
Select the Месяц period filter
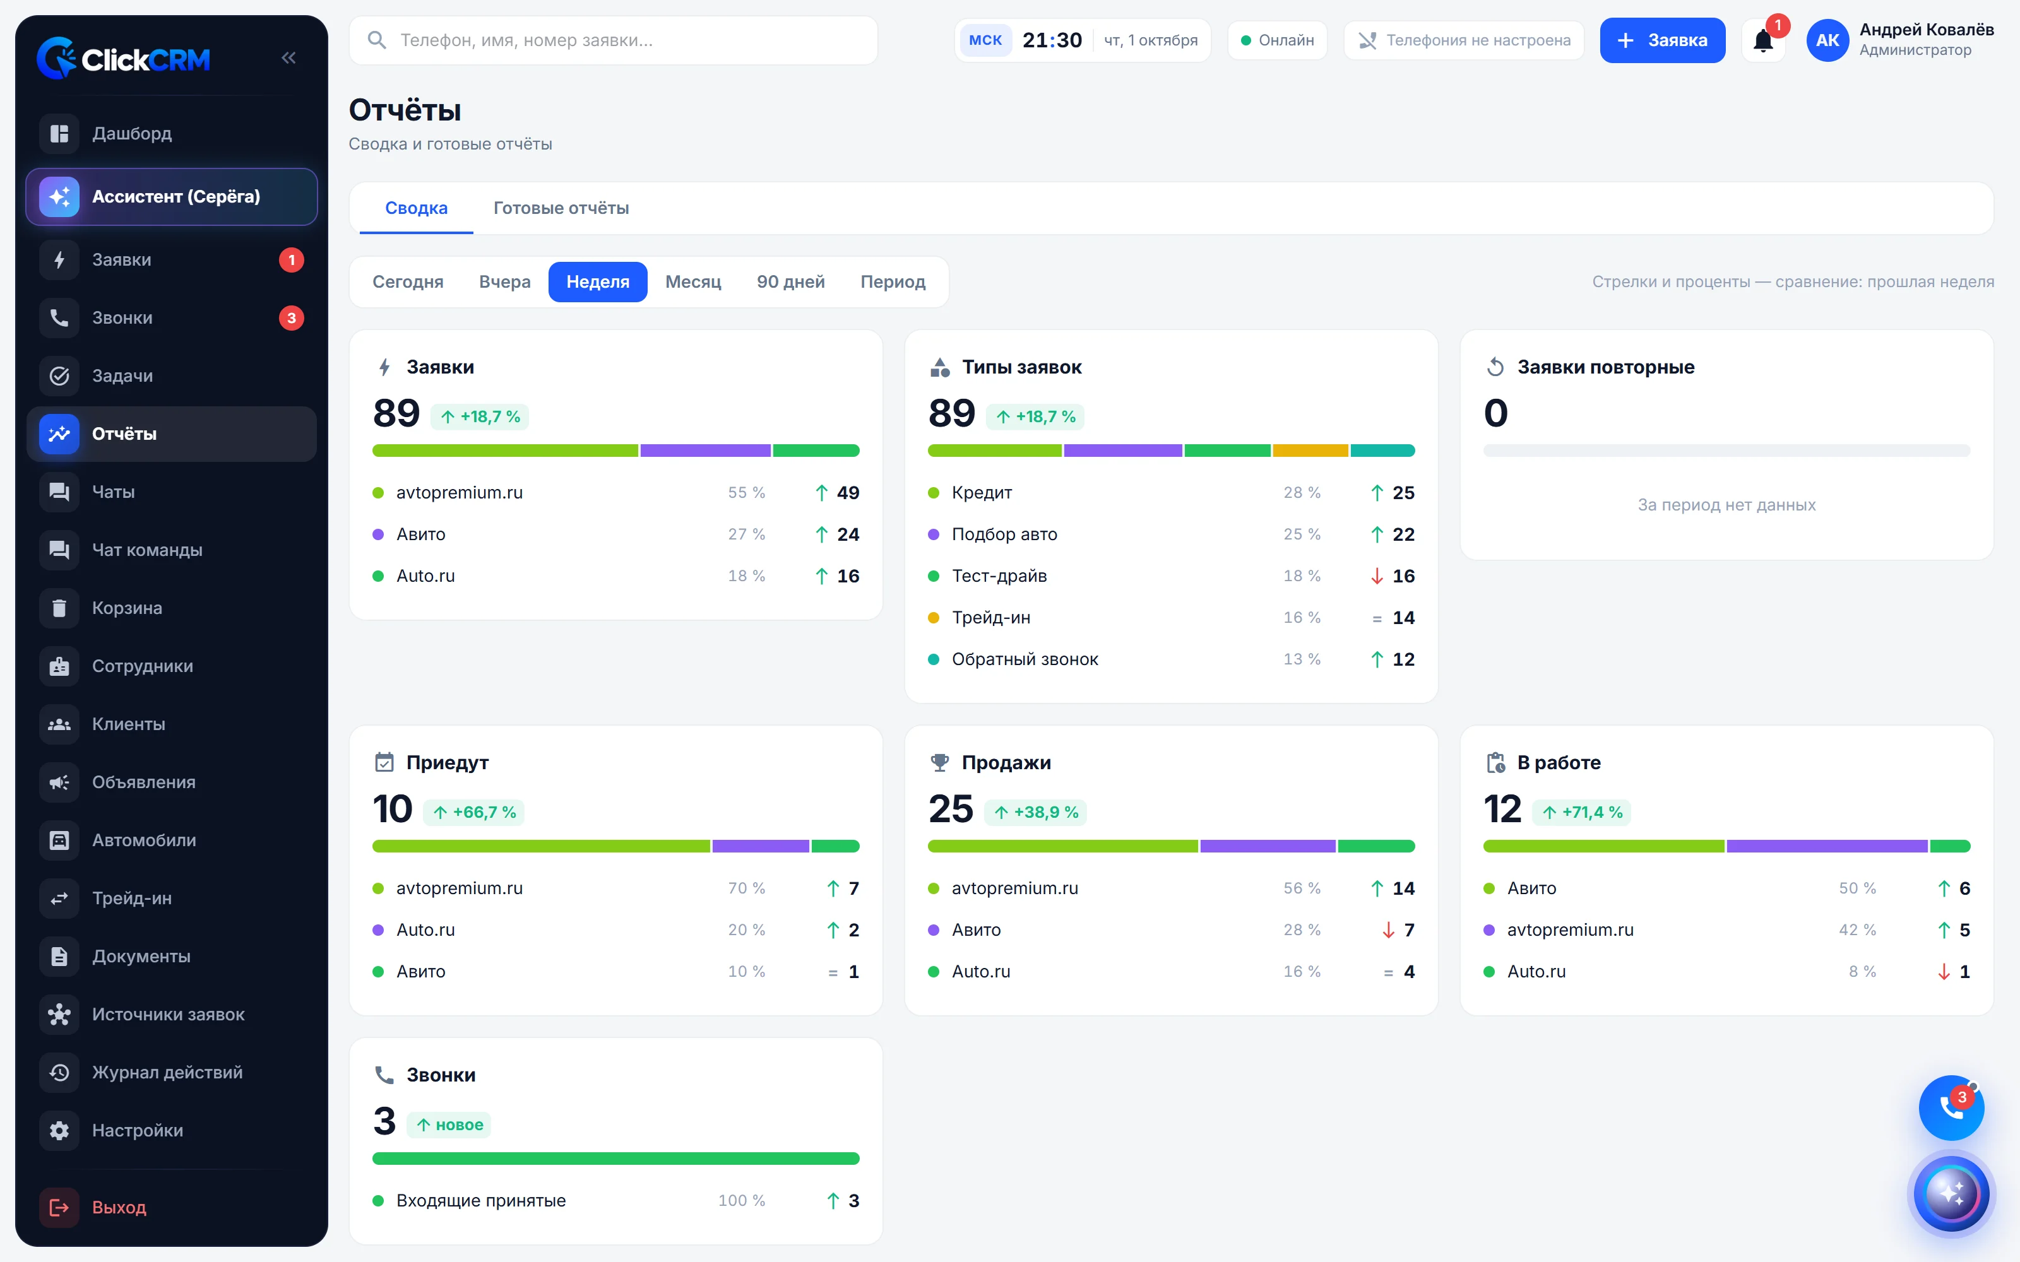click(693, 282)
